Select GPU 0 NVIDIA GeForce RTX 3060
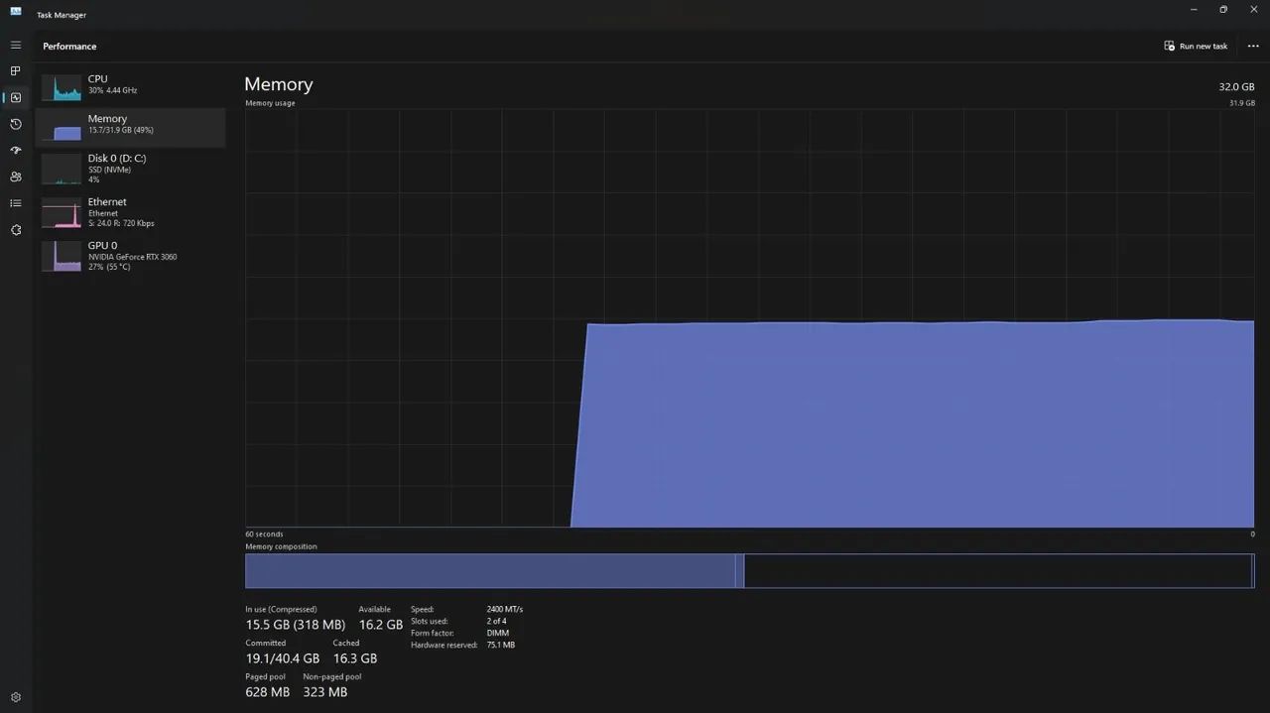The width and height of the screenshot is (1270, 713). click(130, 256)
